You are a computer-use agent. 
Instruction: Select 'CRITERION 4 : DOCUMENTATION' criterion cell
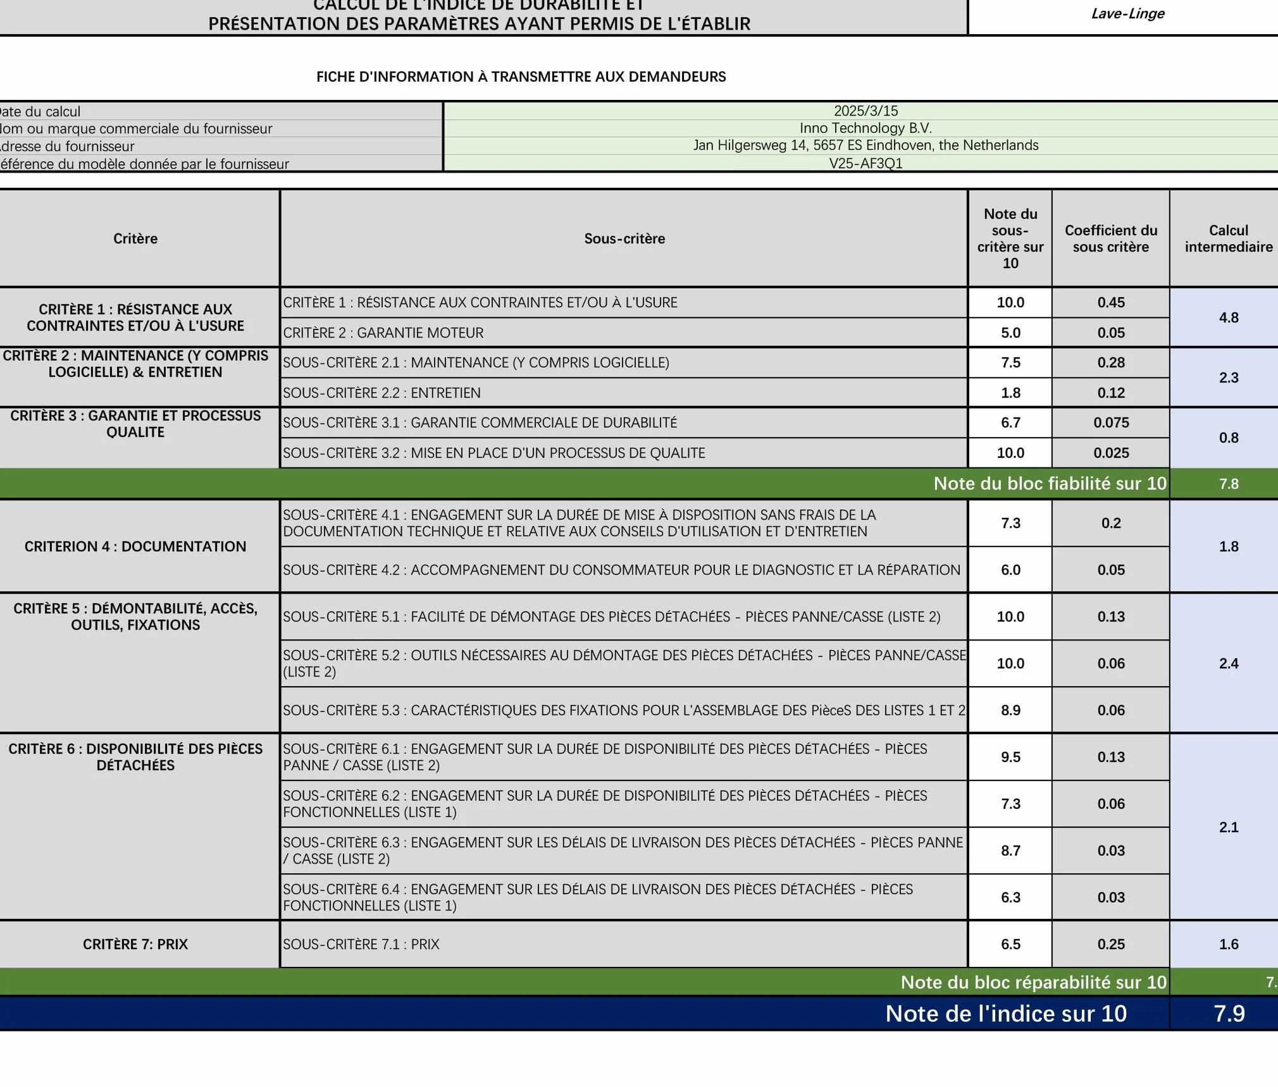click(x=139, y=546)
